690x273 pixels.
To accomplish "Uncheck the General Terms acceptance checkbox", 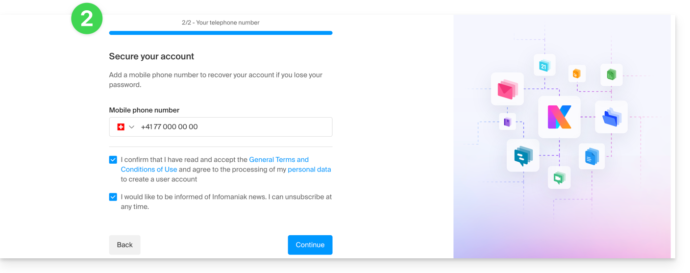I will [113, 160].
